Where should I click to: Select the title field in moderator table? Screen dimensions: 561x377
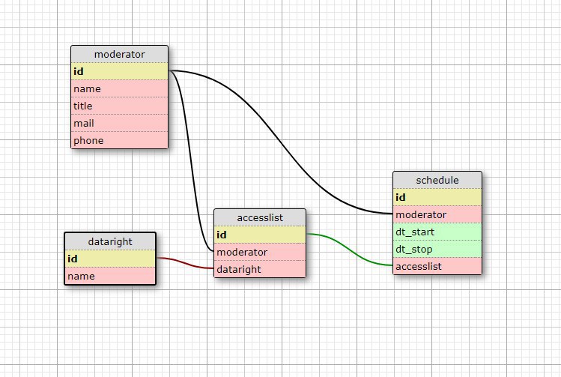coord(120,106)
